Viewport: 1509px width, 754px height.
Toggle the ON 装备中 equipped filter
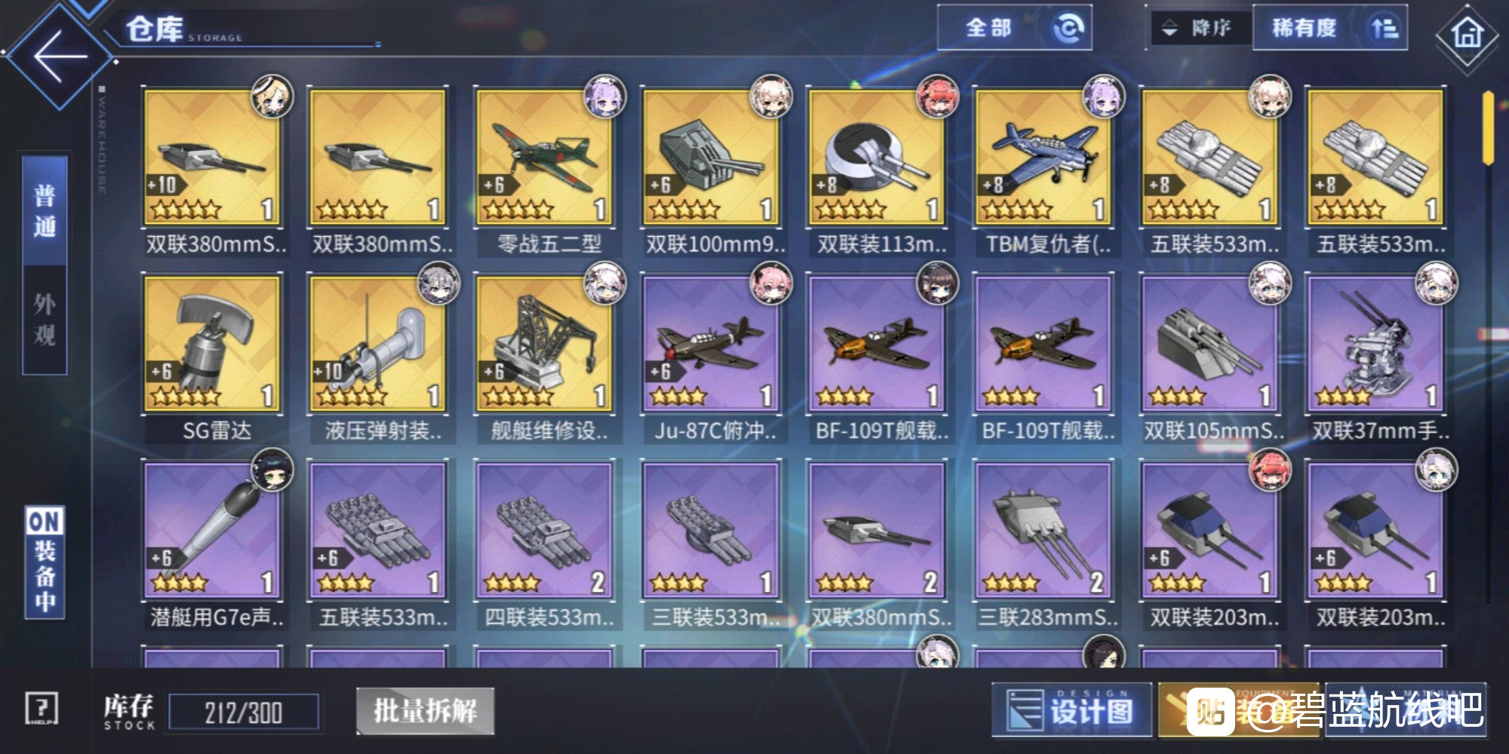pyautogui.click(x=45, y=562)
